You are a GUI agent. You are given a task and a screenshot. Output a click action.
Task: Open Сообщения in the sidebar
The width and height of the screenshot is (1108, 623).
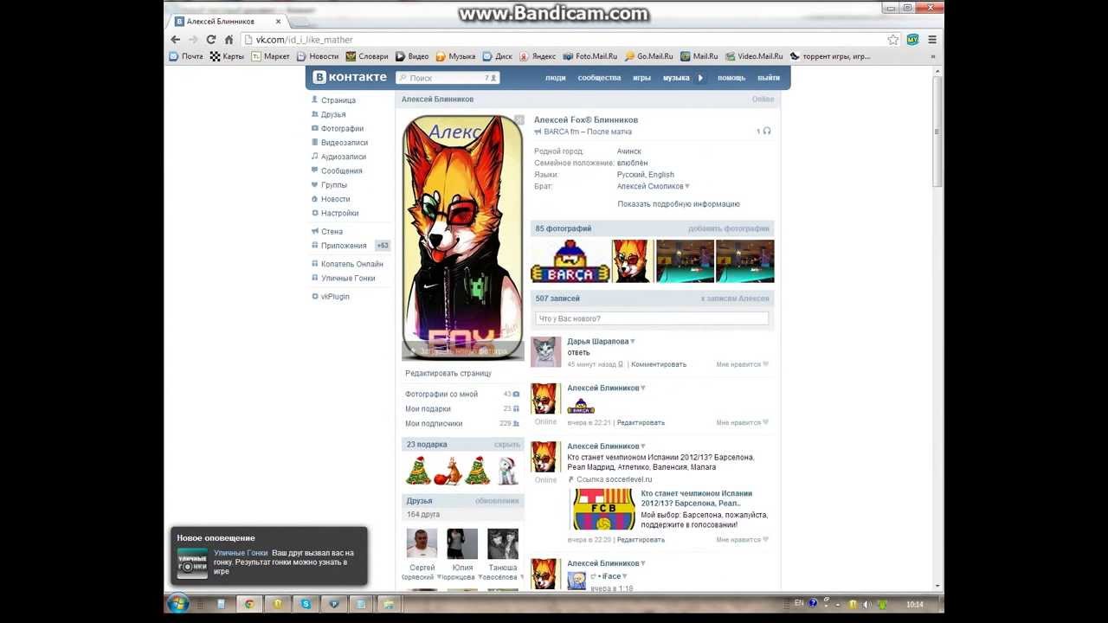[x=342, y=171]
